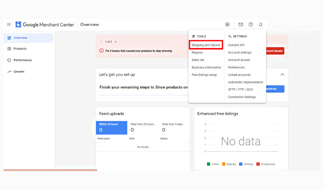This screenshot has width=324, height=190.
Task: Open Account access settings
Action: click(x=239, y=60)
